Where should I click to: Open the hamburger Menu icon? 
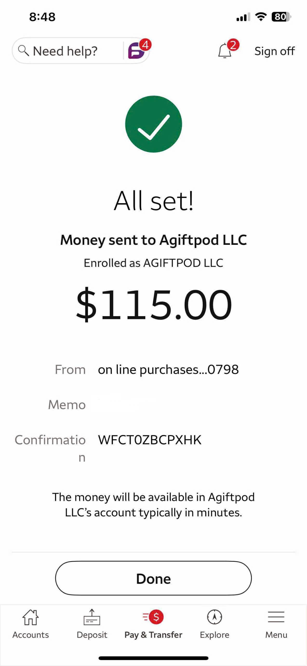coord(276,617)
